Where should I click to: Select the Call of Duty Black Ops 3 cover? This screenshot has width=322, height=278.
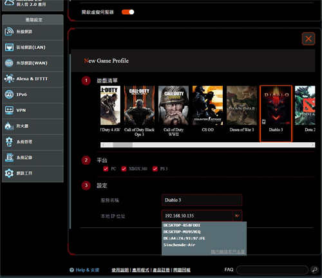[x=139, y=106]
